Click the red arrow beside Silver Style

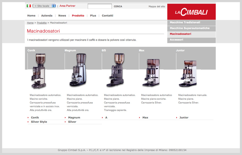point(28,122)
